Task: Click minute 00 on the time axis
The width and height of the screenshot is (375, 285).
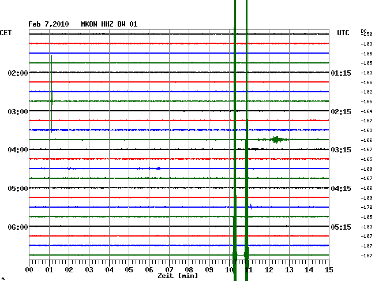Action: 29,269
